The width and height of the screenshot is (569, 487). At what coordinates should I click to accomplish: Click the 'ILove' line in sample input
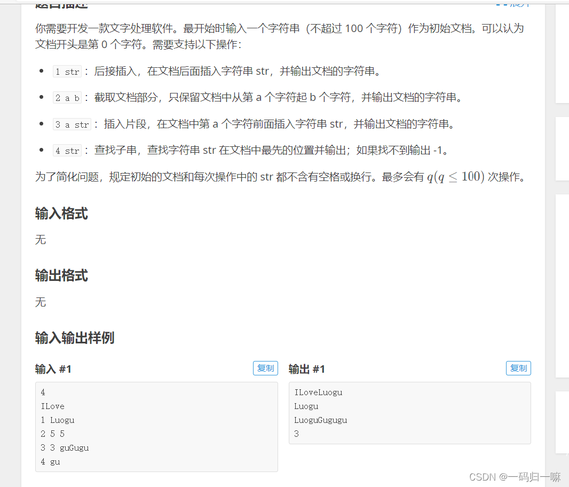(53, 406)
